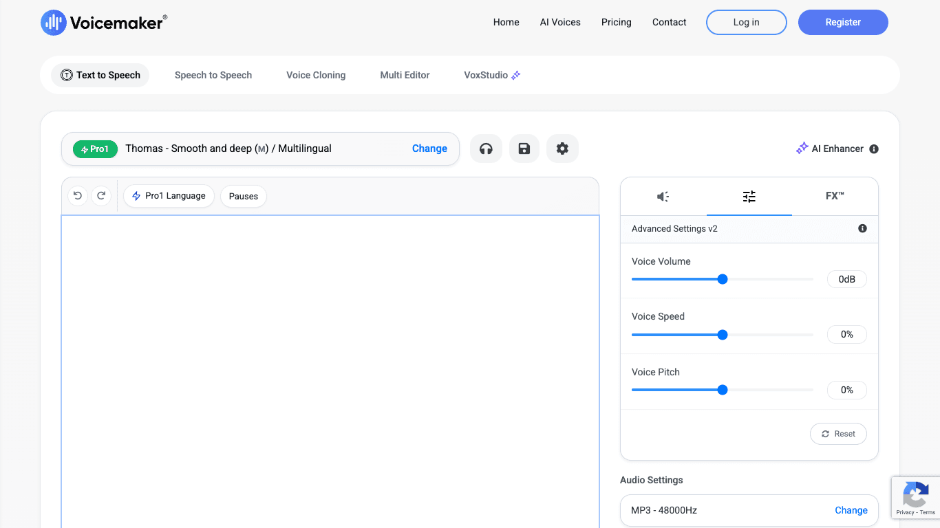This screenshot has height=528, width=940.
Task: Click the undo arrow icon
Action: pyautogui.click(x=78, y=196)
